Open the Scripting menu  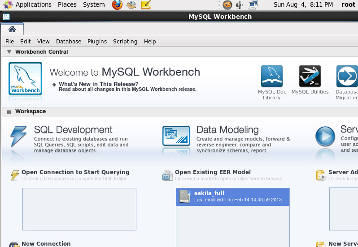coord(125,42)
